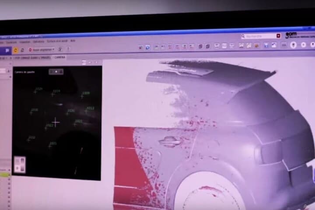This screenshot has width=315, height=210.
Task: Click the second round white button at toolbar right
Action: pos(303,45)
